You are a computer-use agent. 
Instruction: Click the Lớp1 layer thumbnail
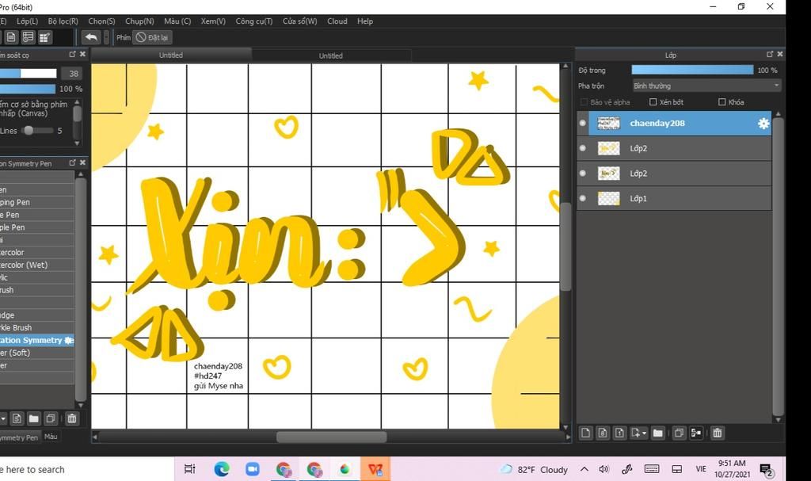click(x=608, y=198)
